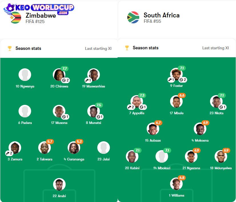Click the South Africa flag icon

tap(133, 17)
